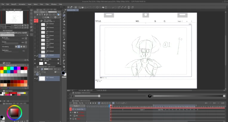Toggle visibility of selected layer 1
This screenshot has height=122, width=228.
(x=35, y=56)
